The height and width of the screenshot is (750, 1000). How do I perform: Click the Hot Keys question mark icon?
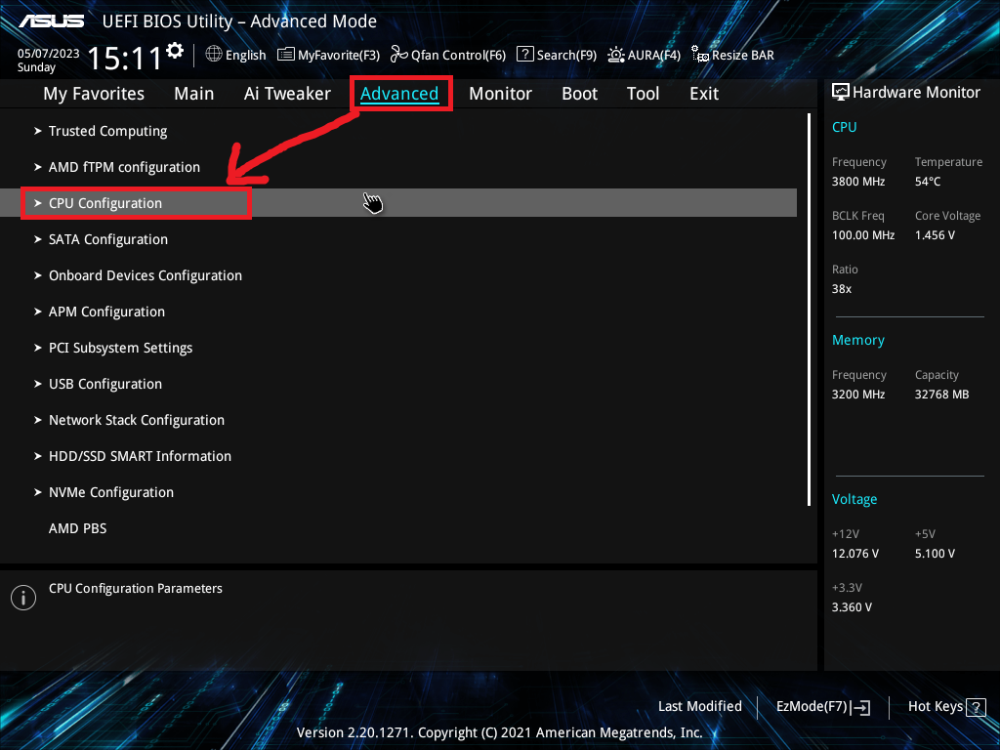pos(976,707)
